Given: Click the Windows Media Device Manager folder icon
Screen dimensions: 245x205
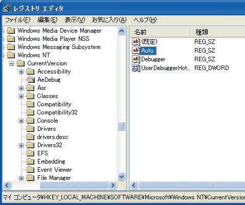Looking at the screenshot, I should point(11,31).
